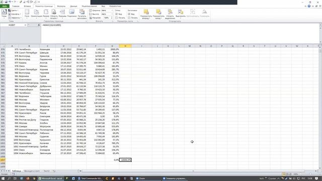Select column G header
The width and height of the screenshot is (322, 181).
pos(112,46)
